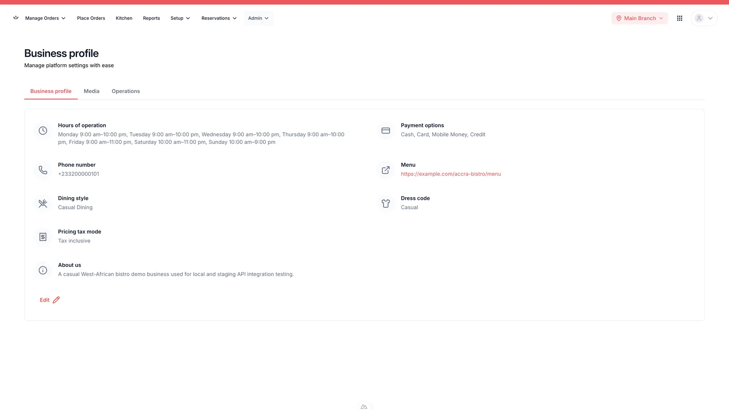The height and width of the screenshot is (410, 729).
Task: Click the location pin icon in Main Branch
Action: click(619, 18)
